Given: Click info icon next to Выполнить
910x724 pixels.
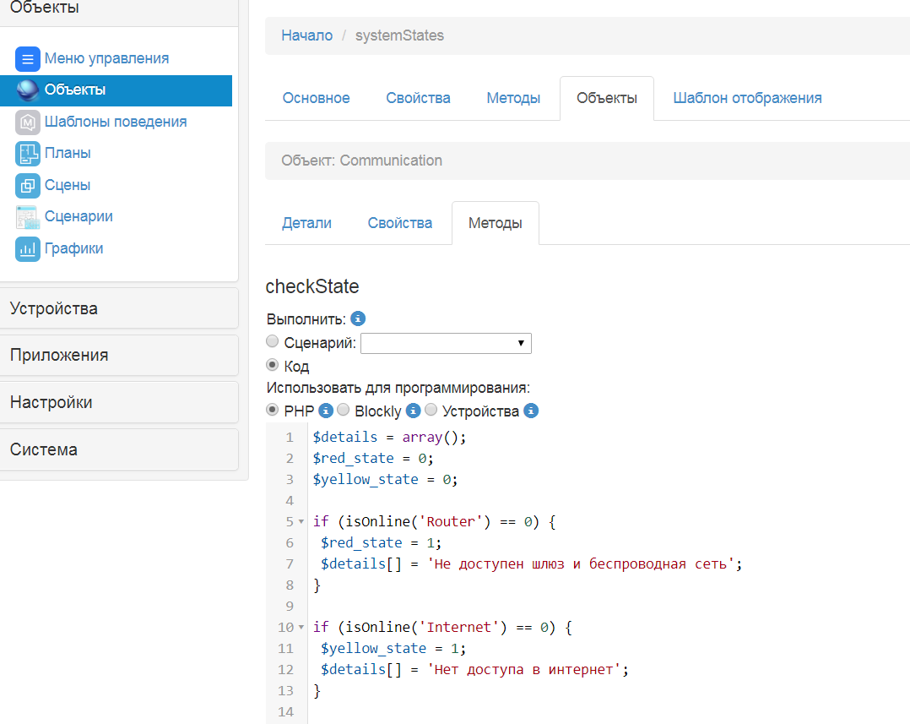Looking at the screenshot, I should pos(358,319).
